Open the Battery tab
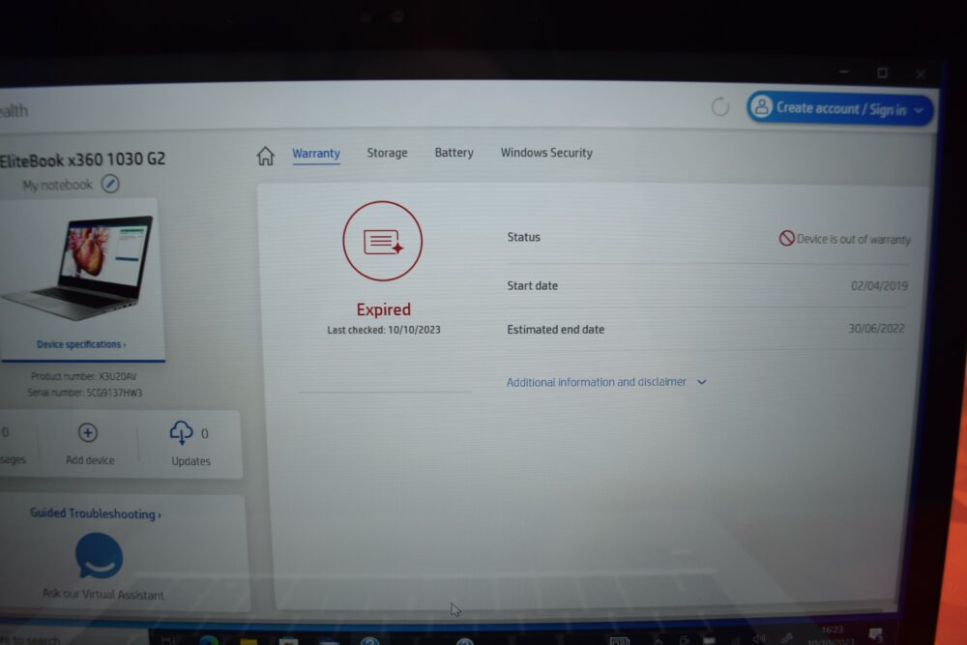The image size is (967, 645). click(x=454, y=153)
